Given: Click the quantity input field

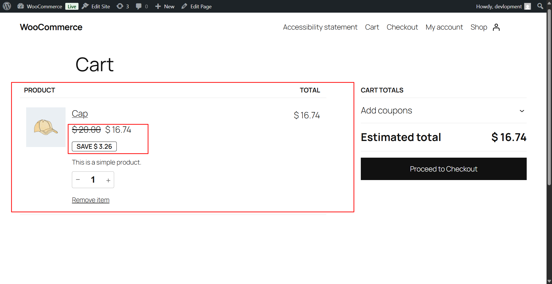Looking at the screenshot, I should (x=93, y=180).
